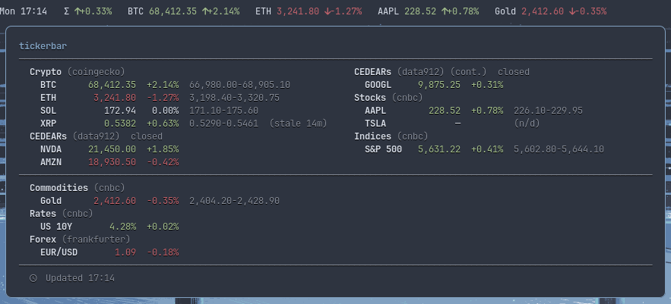Viewport: 671px width, 304px height.
Task: Click the Gold 2,412.60 ticker in top bar
Action: [551, 11]
